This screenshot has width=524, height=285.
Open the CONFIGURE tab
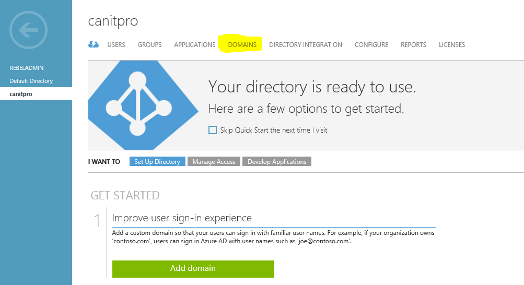(x=371, y=45)
